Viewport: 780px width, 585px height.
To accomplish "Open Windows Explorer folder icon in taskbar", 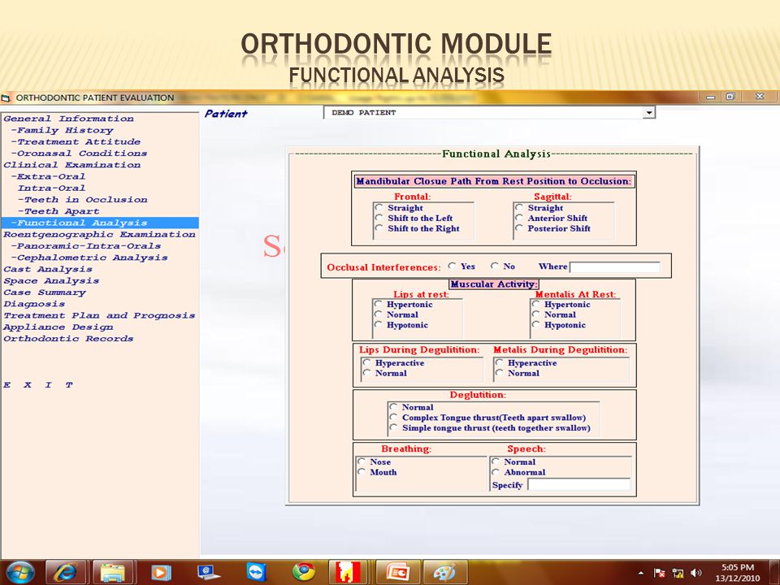I will point(113,572).
